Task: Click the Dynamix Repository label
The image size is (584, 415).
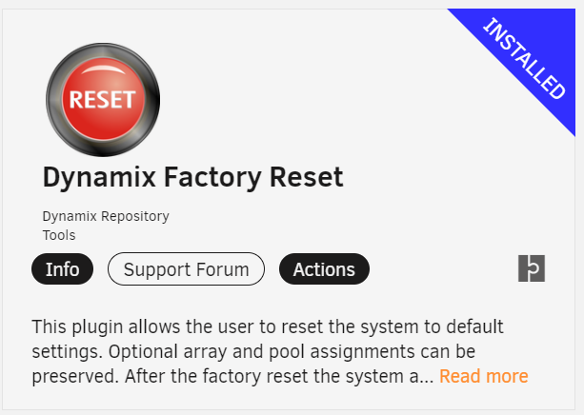Action: 106,216
